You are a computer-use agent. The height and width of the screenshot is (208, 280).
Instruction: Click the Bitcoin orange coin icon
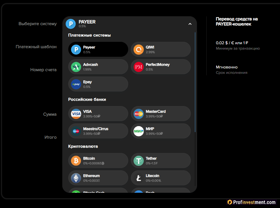(76, 161)
